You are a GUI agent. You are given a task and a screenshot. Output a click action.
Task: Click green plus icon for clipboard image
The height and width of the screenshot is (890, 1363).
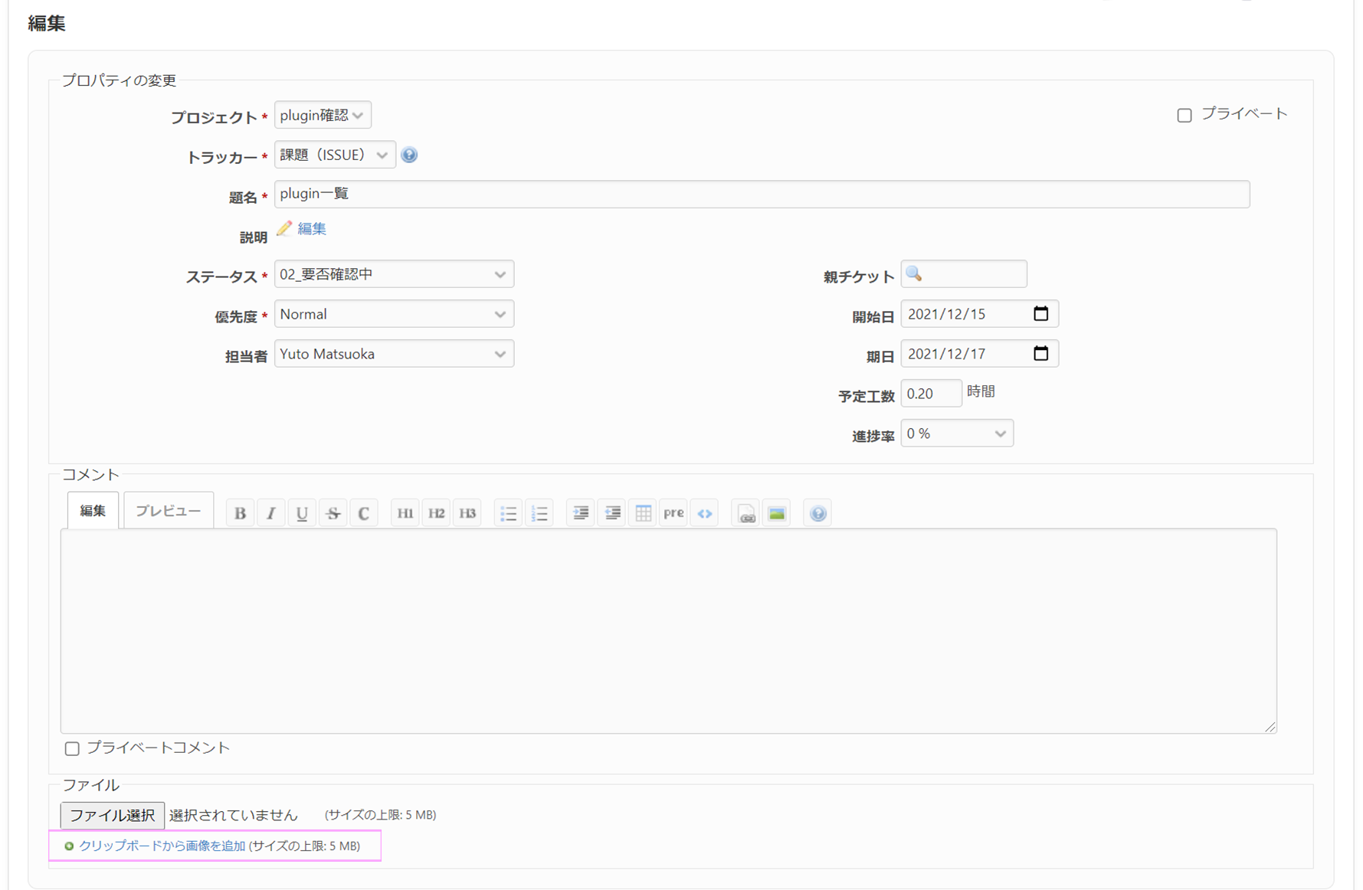point(69,846)
